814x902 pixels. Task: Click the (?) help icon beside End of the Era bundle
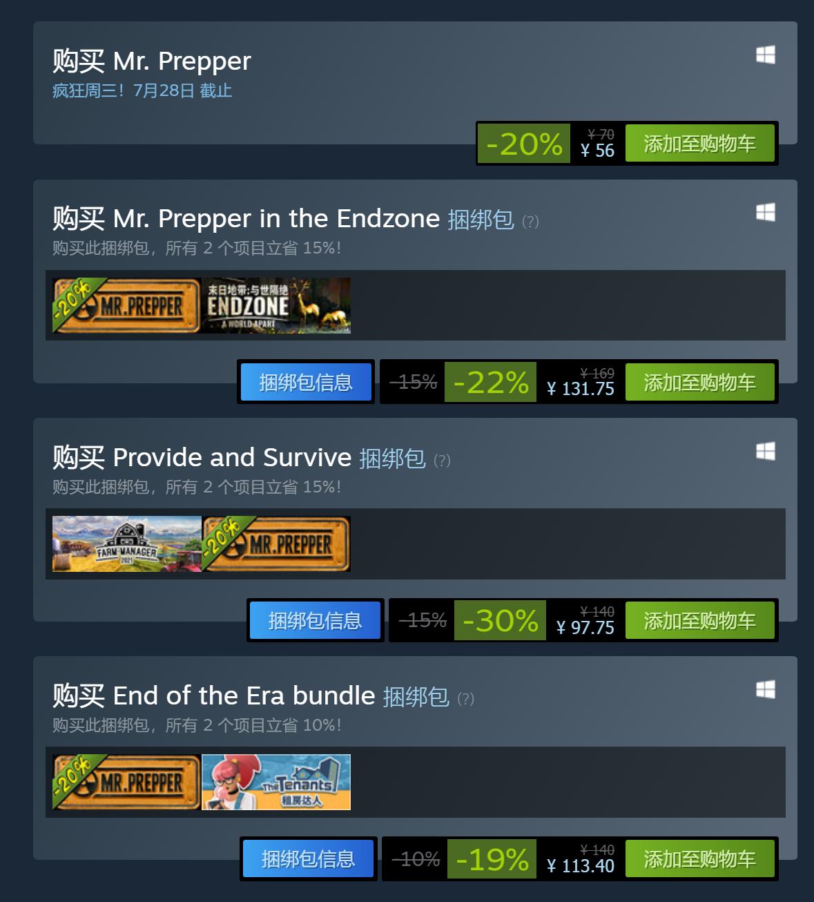point(465,698)
